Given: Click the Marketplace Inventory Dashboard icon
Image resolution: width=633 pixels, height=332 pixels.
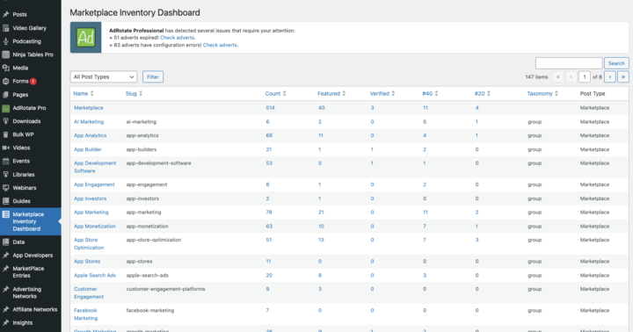Looking at the screenshot, I should click(5, 214).
